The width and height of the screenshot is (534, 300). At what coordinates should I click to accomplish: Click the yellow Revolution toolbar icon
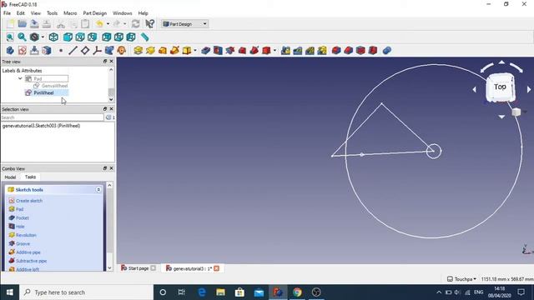(x=150, y=51)
